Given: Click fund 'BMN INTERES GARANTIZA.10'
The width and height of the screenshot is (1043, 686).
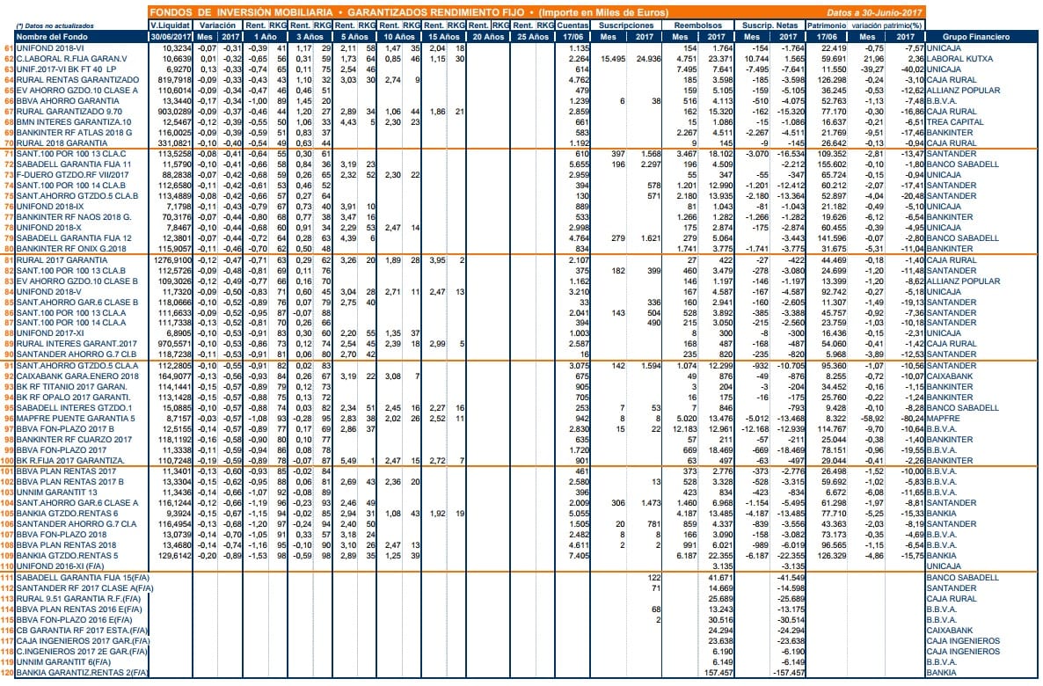Looking at the screenshot, I should 74,122.
